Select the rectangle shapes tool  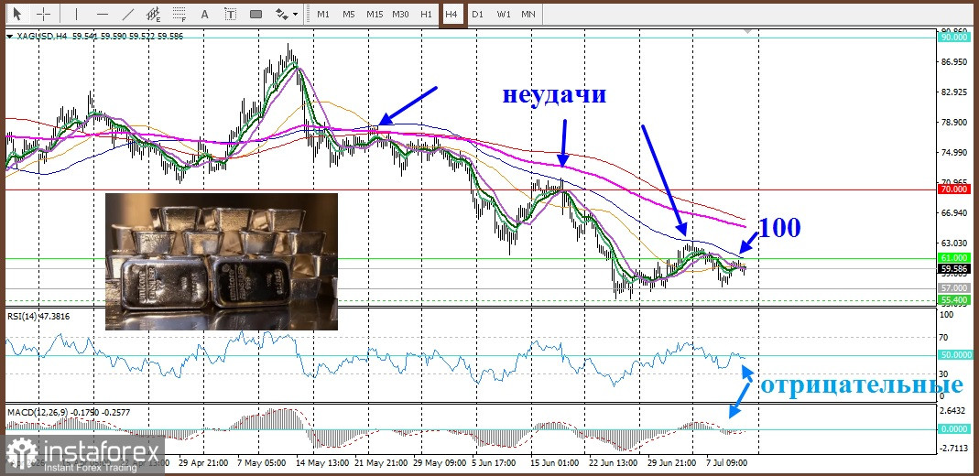[256, 13]
